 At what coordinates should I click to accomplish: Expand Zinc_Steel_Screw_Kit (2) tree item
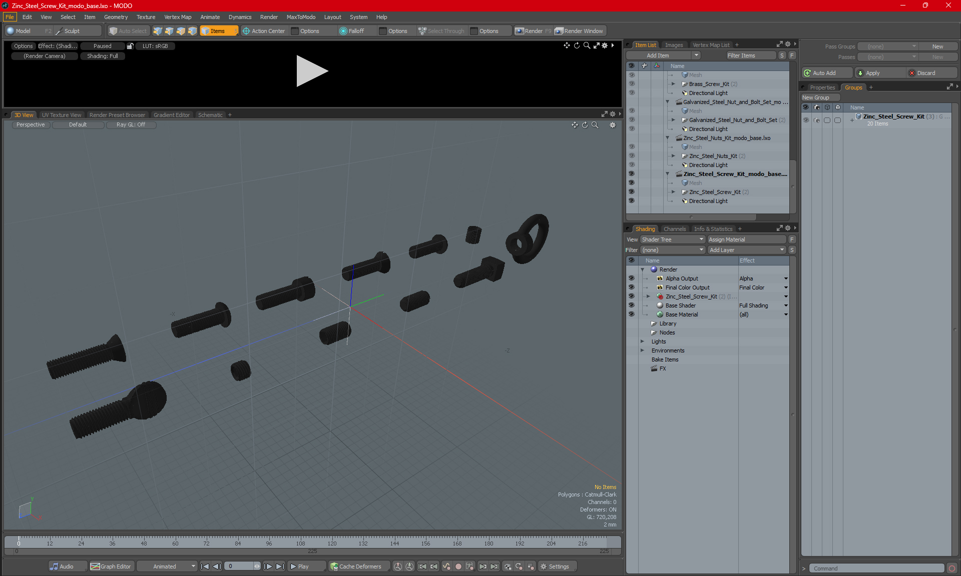click(673, 192)
